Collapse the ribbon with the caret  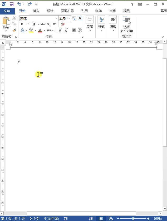tap(163, 37)
